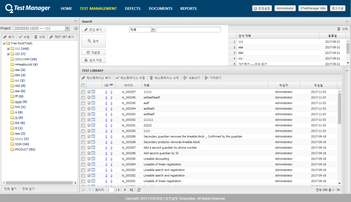Click the refresh icon in pagination bar
This screenshot has width=351, height=202.
[139, 190]
